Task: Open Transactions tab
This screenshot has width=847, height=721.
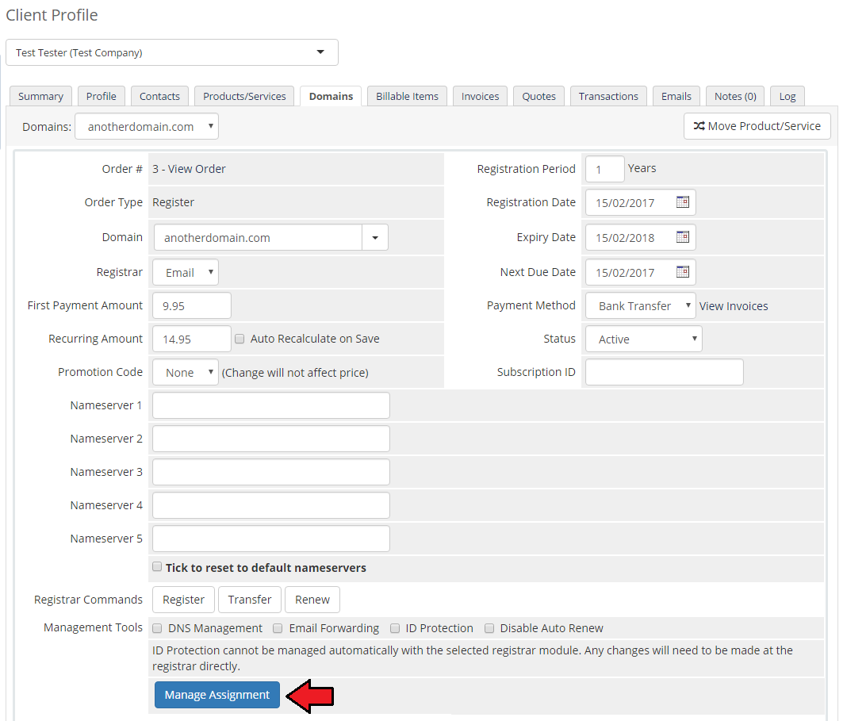Action: pyautogui.click(x=608, y=96)
